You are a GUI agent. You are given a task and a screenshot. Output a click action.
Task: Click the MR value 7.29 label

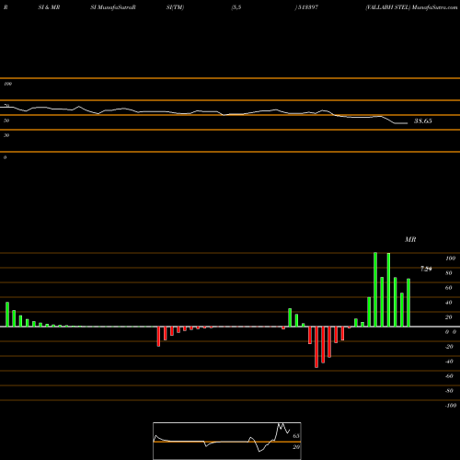[x=426, y=269]
